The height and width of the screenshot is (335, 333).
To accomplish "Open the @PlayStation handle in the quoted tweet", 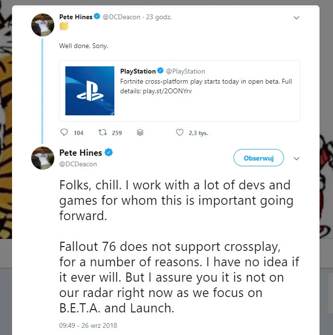I will (x=185, y=71).
